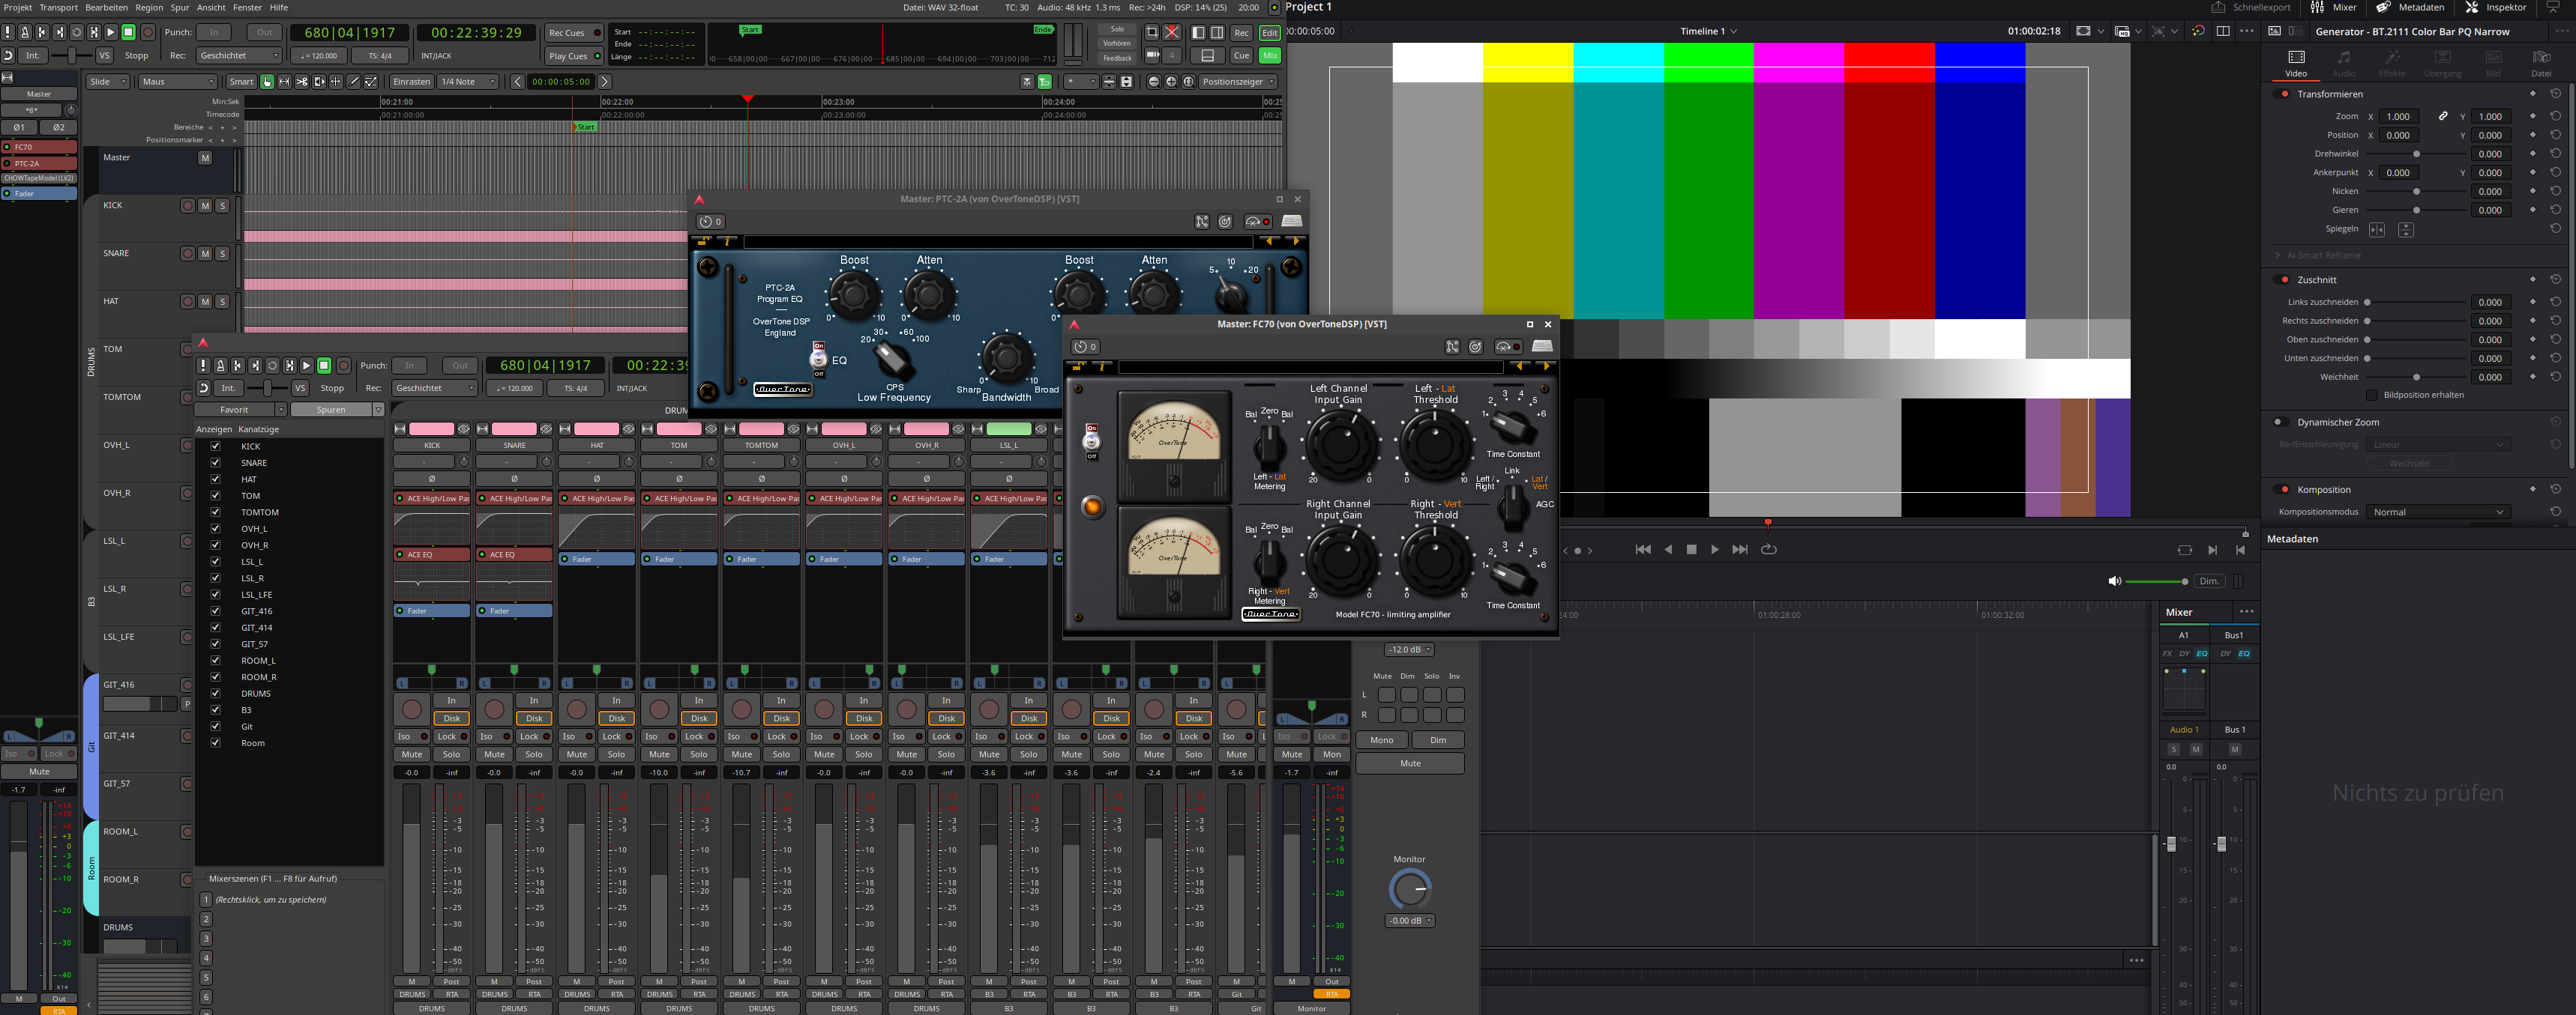Click Mono in the monitor section

tap(1382, 740)
